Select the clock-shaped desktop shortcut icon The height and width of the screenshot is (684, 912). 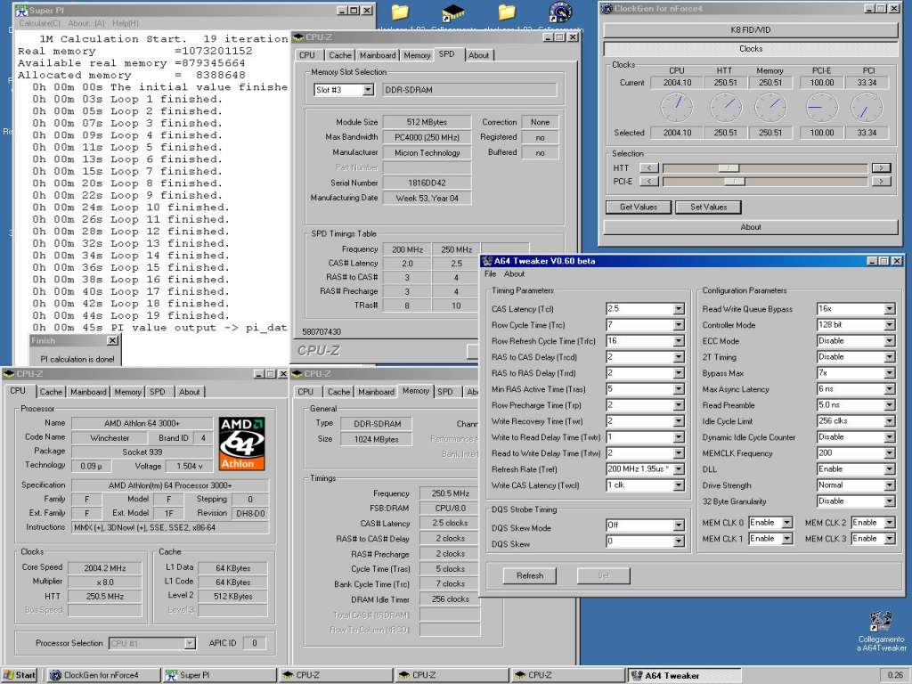coord(559,12)
